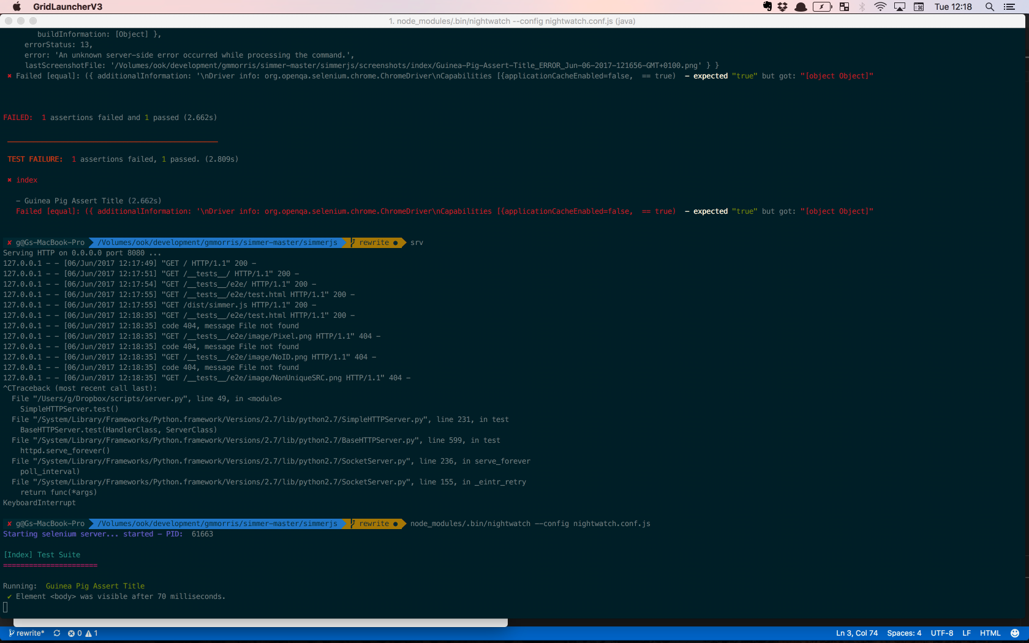Click '[Index] Test Suite' heading
This screenshot has width=1029, height=643.
pyautogui.click(x=42, y=555)
